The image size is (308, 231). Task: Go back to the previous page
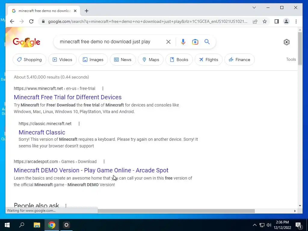[12, 21]
